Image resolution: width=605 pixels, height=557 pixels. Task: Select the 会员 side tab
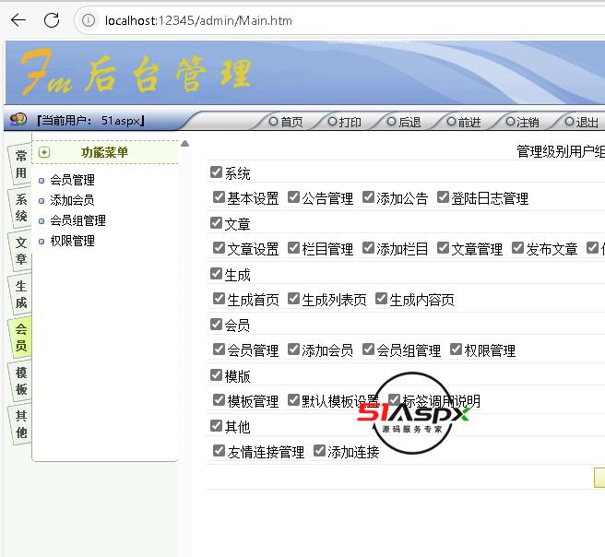pos(20,338)
